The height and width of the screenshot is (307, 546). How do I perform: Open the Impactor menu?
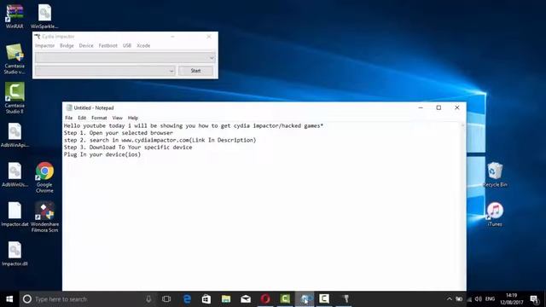[x=44, y=45]
